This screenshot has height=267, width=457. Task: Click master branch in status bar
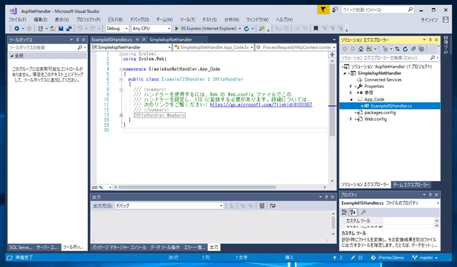pyautogui.click(x=425, y=258)
